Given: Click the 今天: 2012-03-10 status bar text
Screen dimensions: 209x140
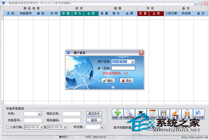Looking at the screenshot, I should pos(96,137).
